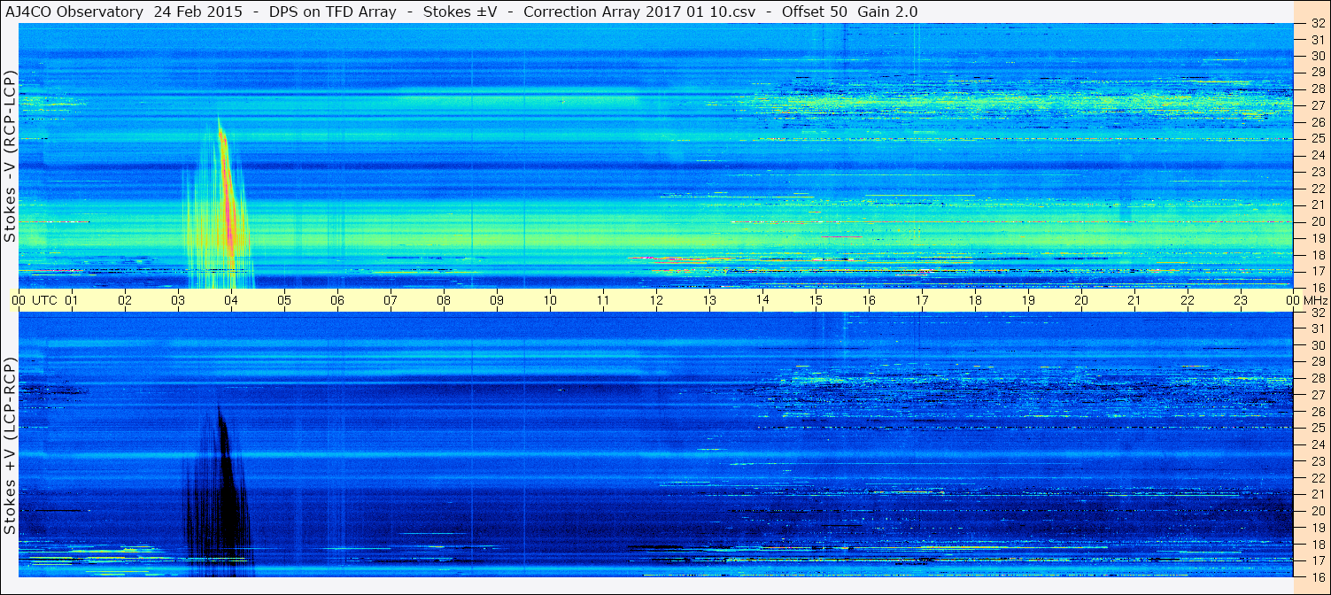Select the 02 hour tick on time axis

pos(125,300)
